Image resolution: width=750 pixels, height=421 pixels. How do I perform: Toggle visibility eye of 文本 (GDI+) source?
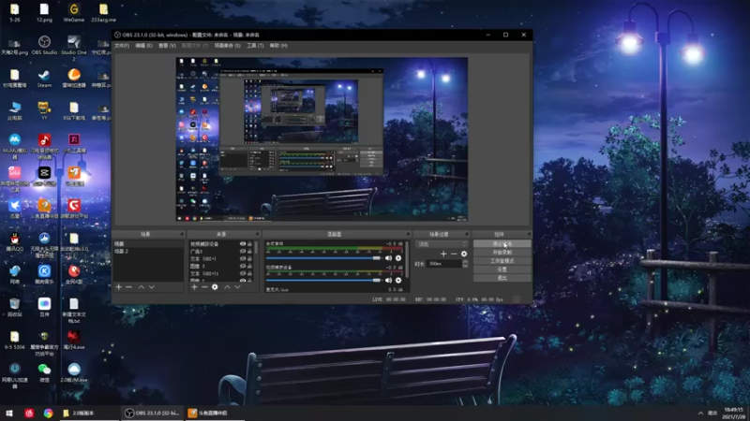243,259
